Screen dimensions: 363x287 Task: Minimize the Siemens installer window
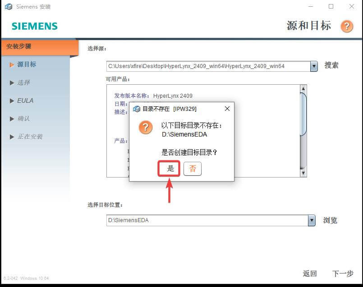(311, 6)
